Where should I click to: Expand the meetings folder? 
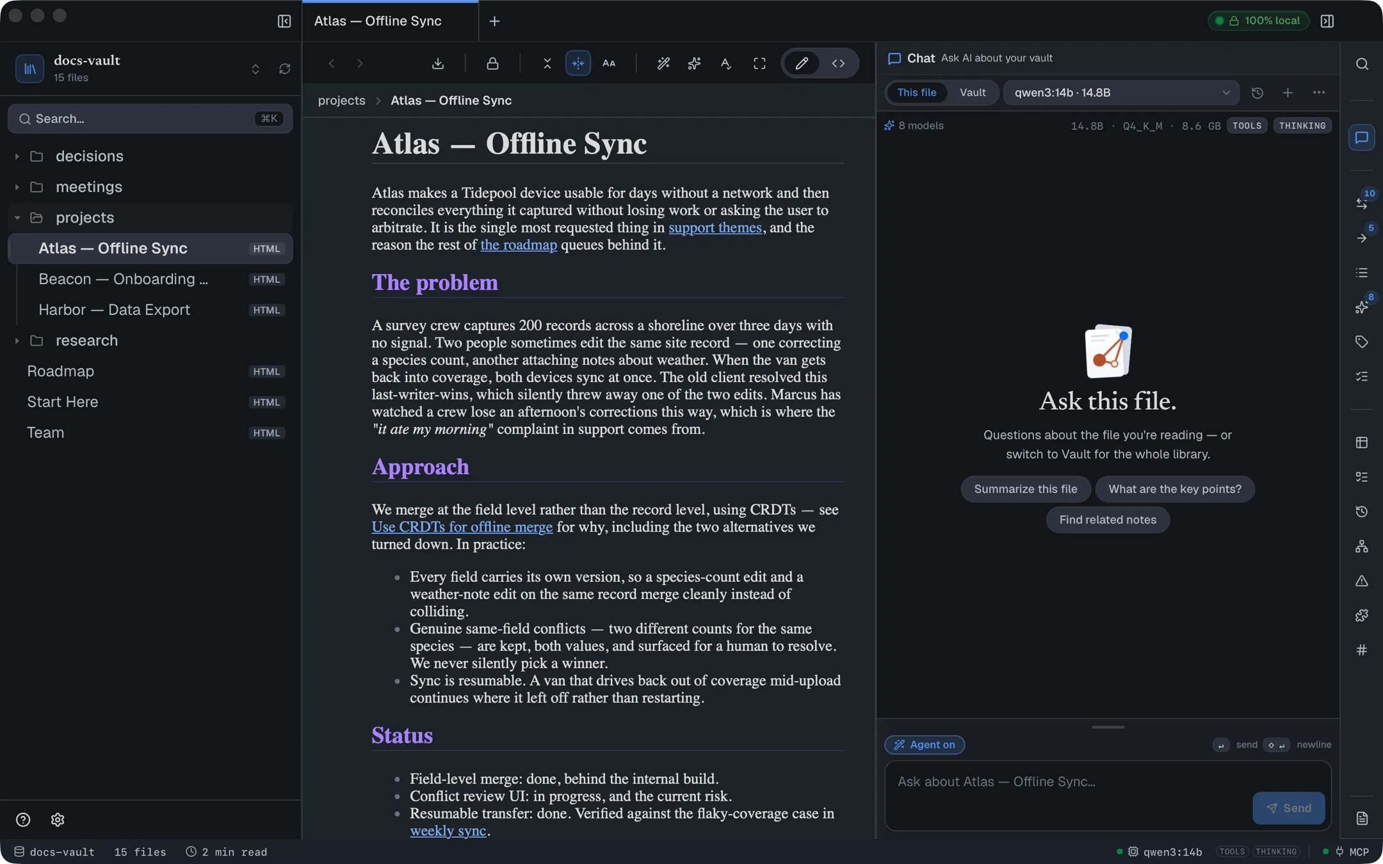150,187
